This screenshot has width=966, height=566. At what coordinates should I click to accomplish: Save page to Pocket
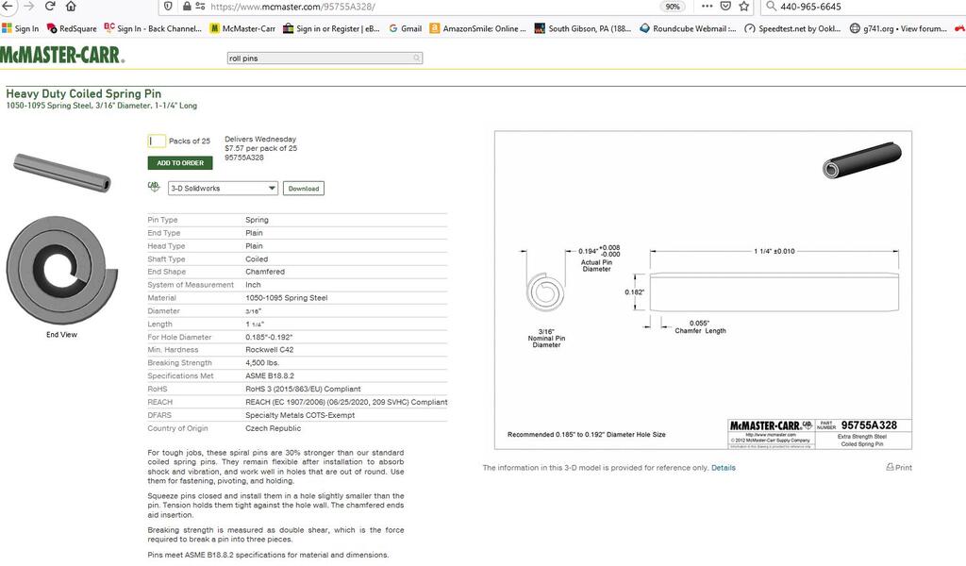point(725,7)
